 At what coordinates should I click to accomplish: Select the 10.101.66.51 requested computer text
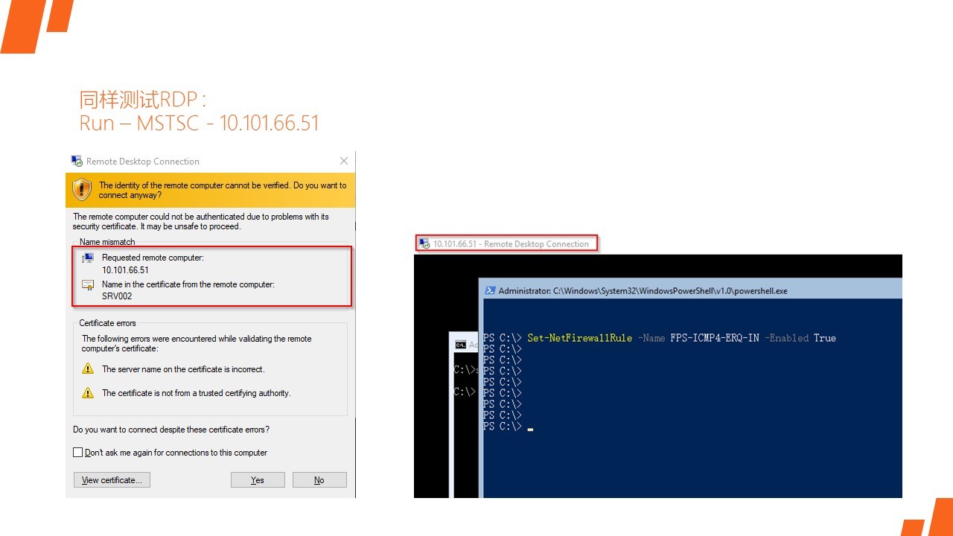point(125,270)
